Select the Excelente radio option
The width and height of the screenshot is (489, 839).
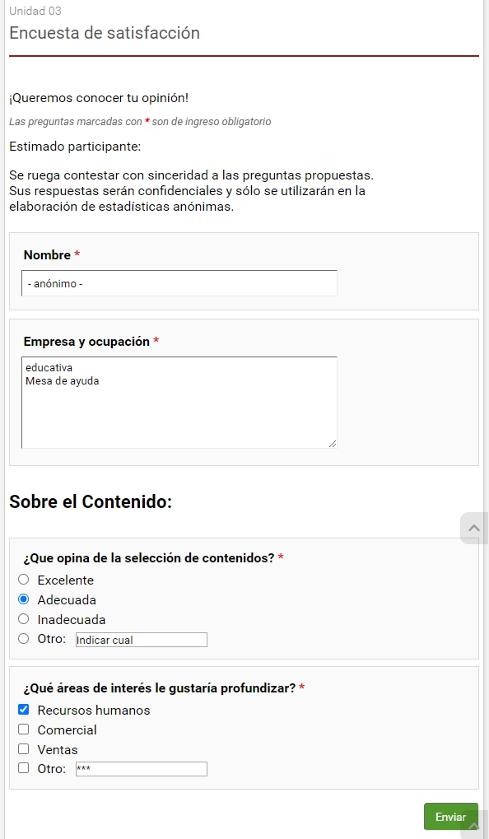24,580
